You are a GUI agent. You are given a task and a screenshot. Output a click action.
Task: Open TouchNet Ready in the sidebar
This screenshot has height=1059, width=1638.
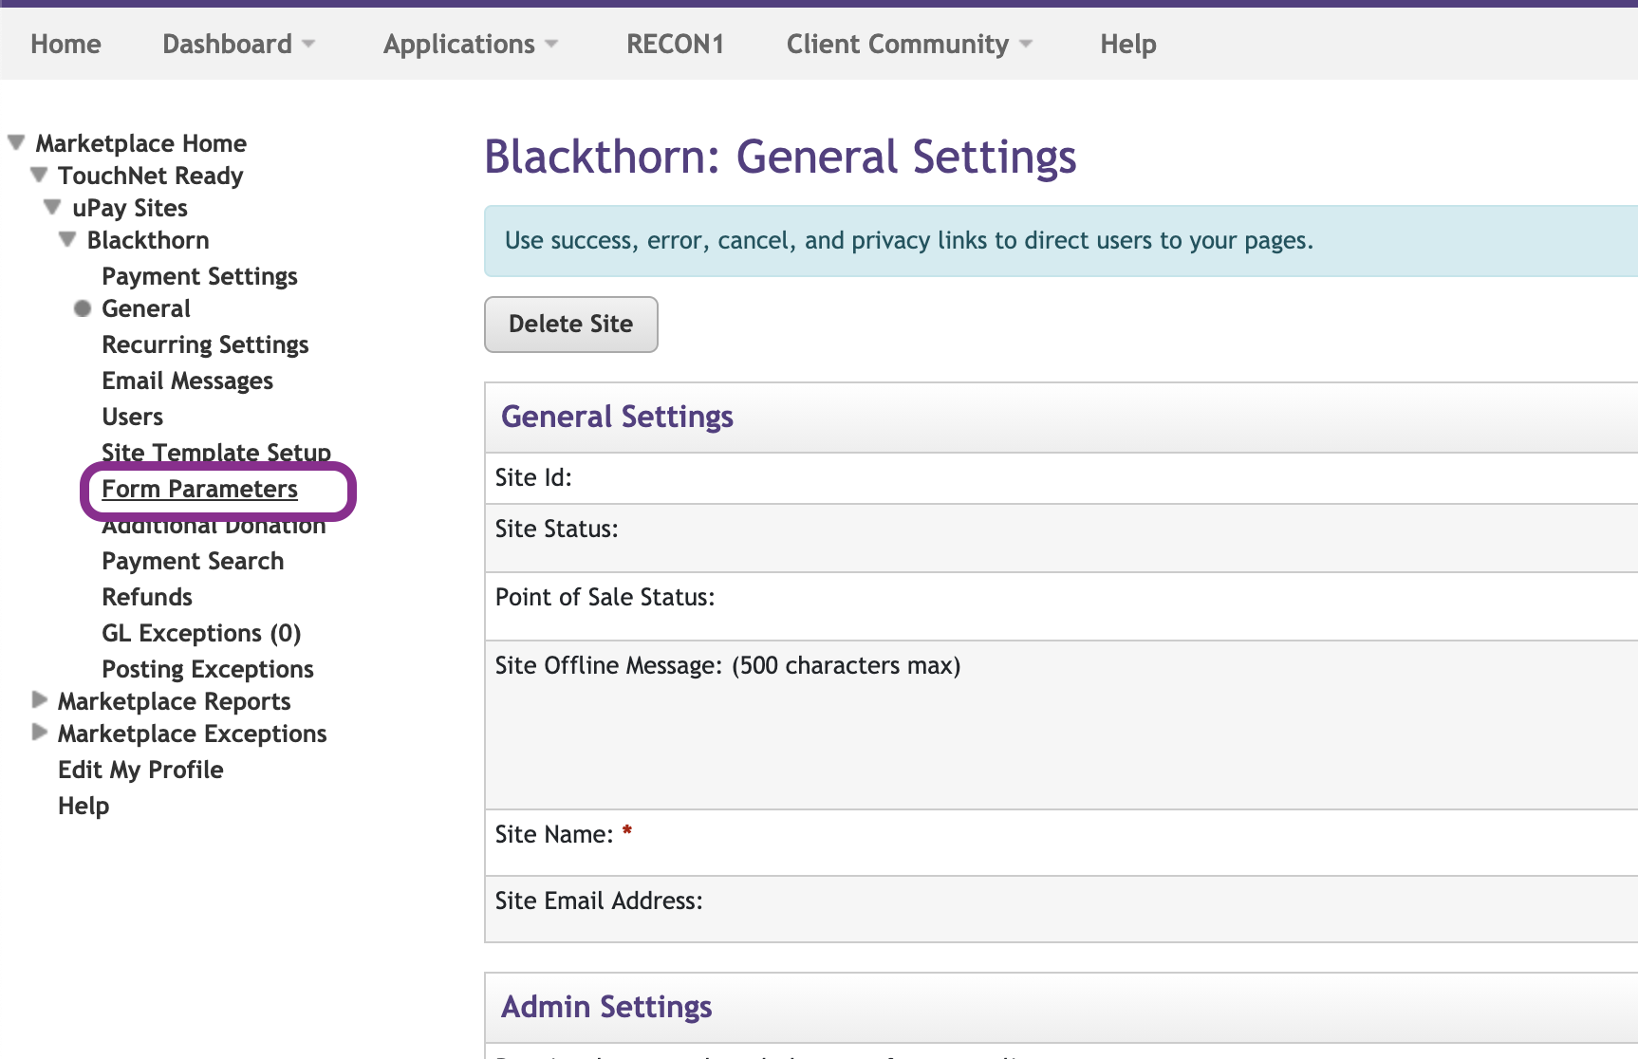coord(151,176)
